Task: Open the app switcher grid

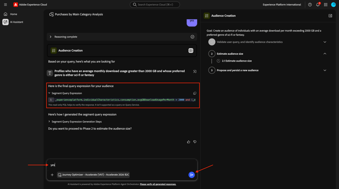Action: pyautogui.click(x=325, y=5)
